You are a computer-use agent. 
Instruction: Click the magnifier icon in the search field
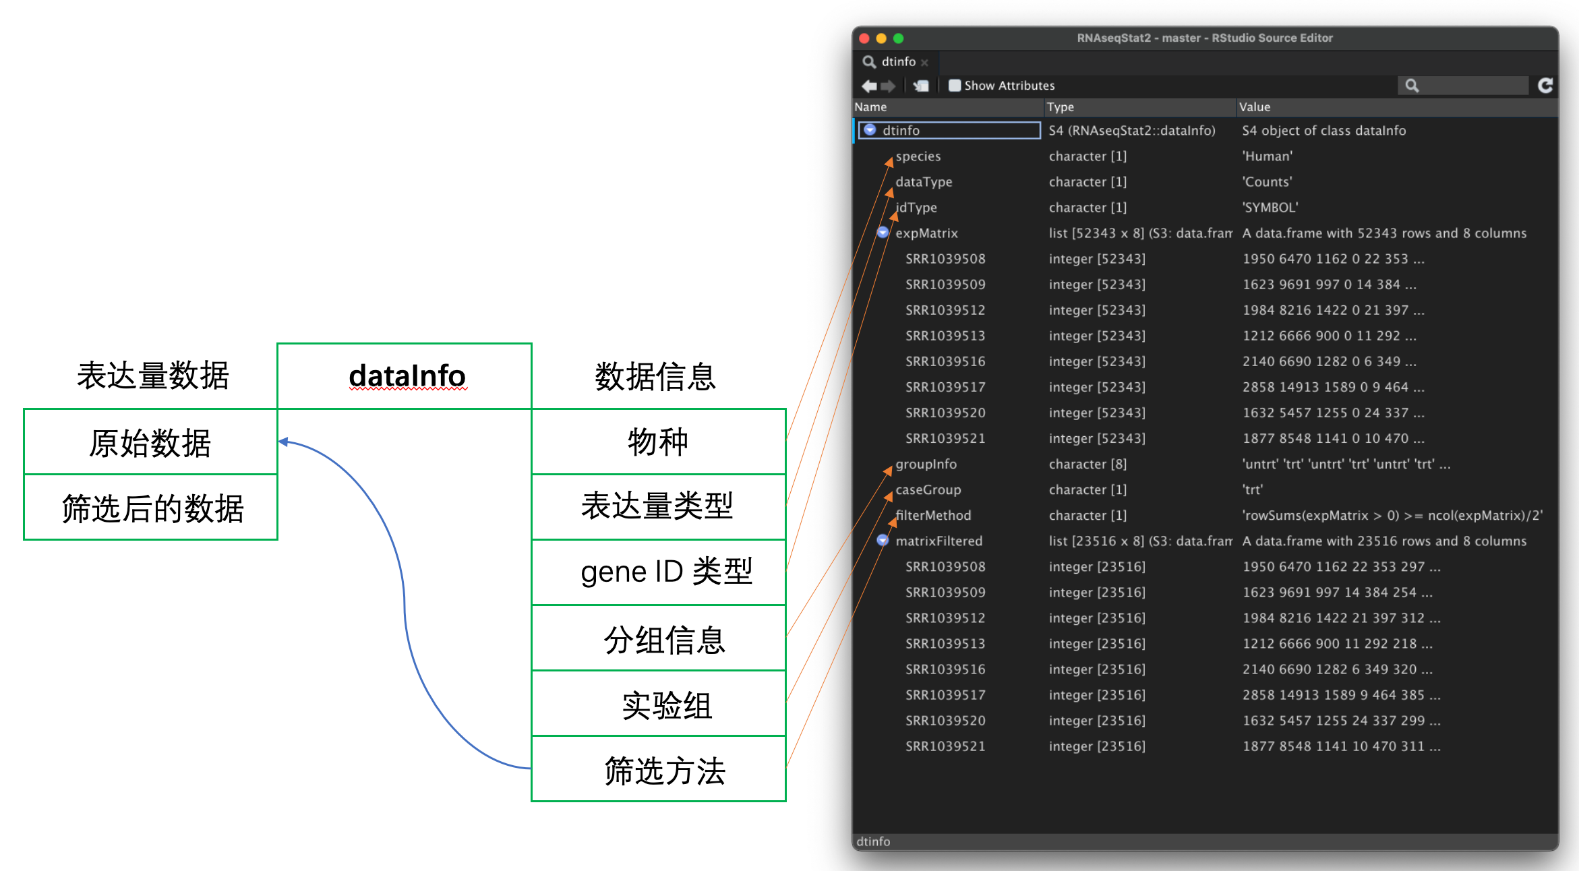pos(1412,86)
